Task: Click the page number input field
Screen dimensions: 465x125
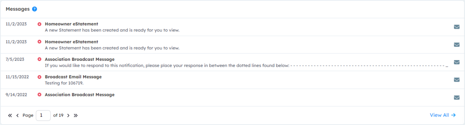Action: 43,115
